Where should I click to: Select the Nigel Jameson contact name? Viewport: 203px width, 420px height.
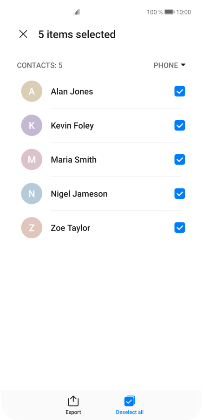pyautogui.click(x=79, y=194)
